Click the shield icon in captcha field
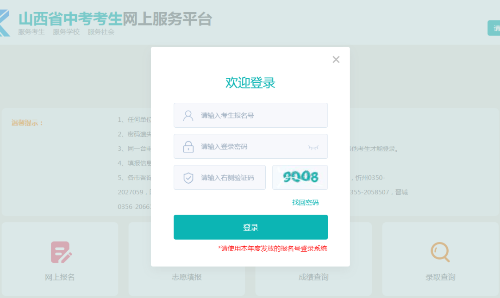Viewport: 500px width, 298px height. [188, 178]
